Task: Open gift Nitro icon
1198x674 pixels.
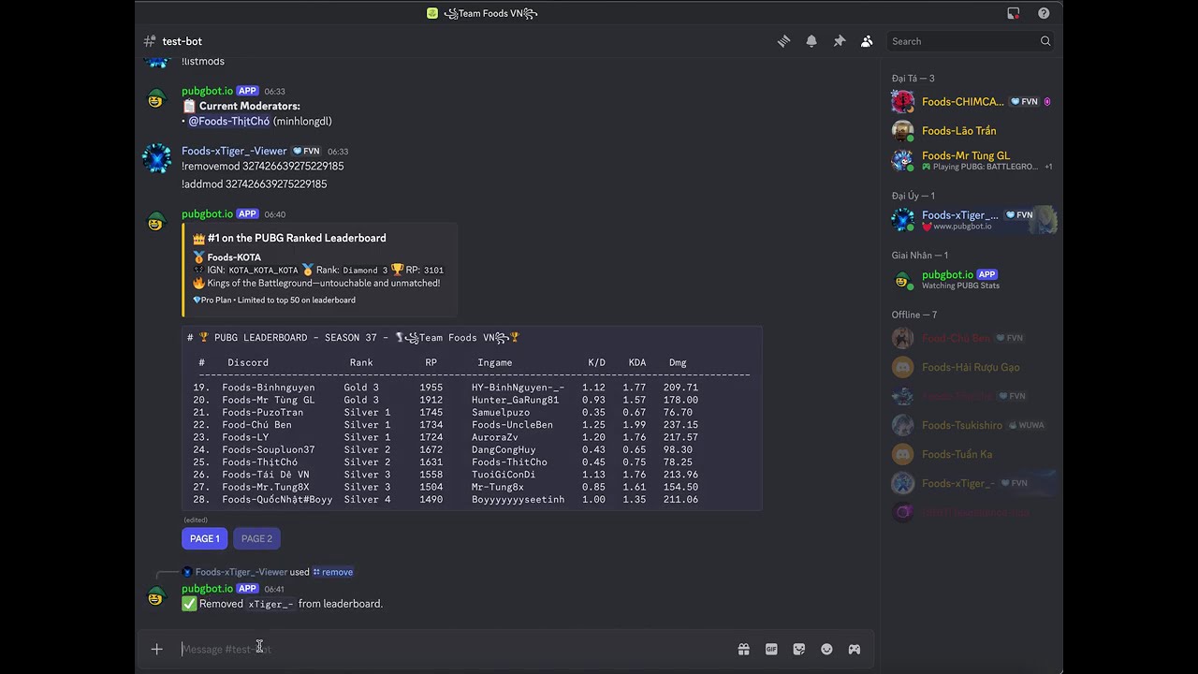Action: [x=743, y=649]
